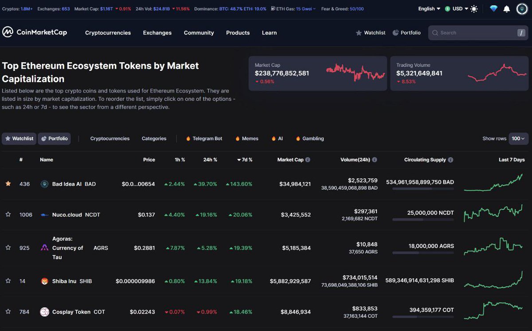Open the diamond rewards icon
The image size is (532, 331).
tap(493, 9)
